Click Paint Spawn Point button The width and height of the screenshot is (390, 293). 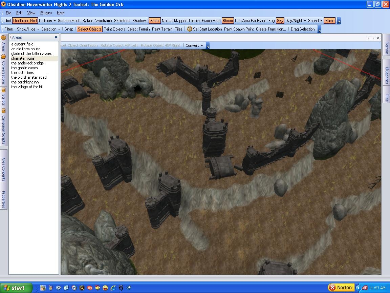click(239, 29)
